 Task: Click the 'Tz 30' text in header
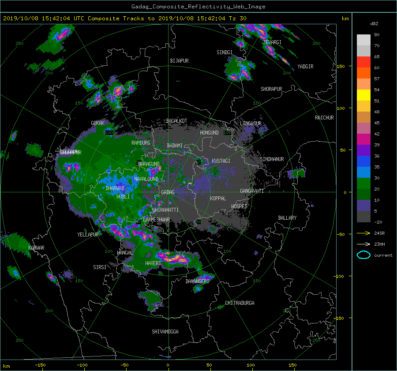237,19
